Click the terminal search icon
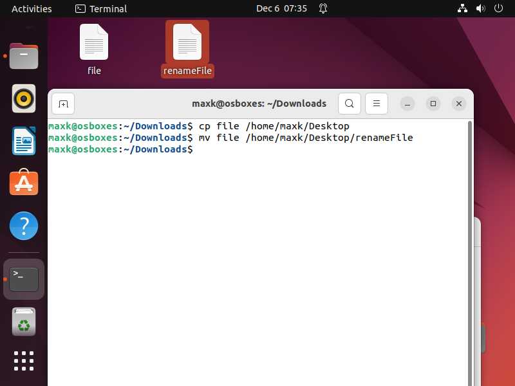This screenshot has height=386, width=515. (350, 104)
